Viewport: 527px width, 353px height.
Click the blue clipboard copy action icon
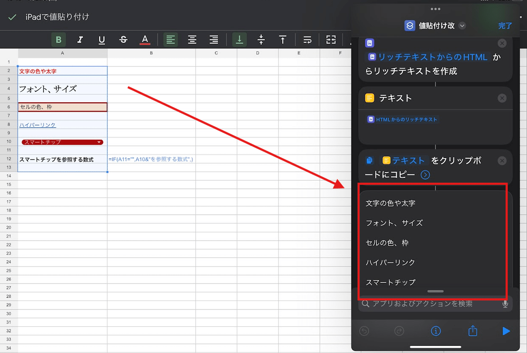(370, 161)
